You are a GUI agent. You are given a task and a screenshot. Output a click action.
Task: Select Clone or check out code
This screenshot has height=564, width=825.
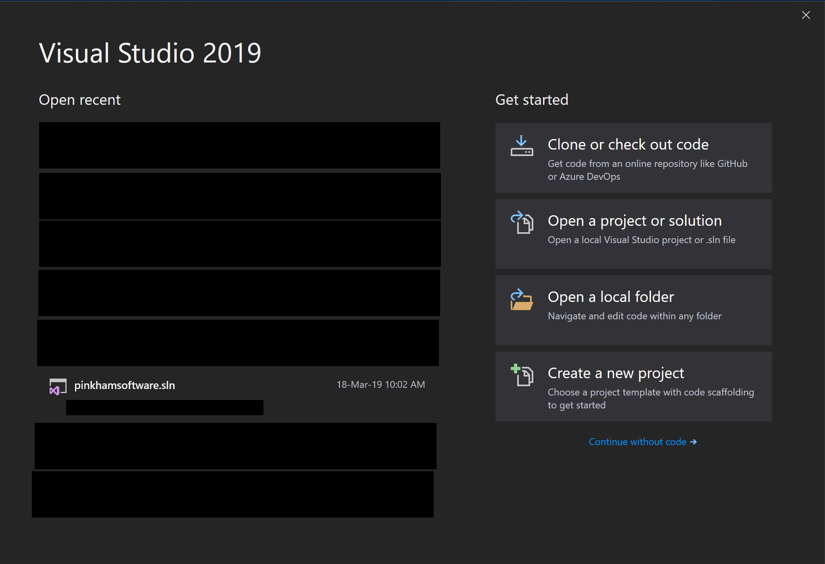point(633,158)
